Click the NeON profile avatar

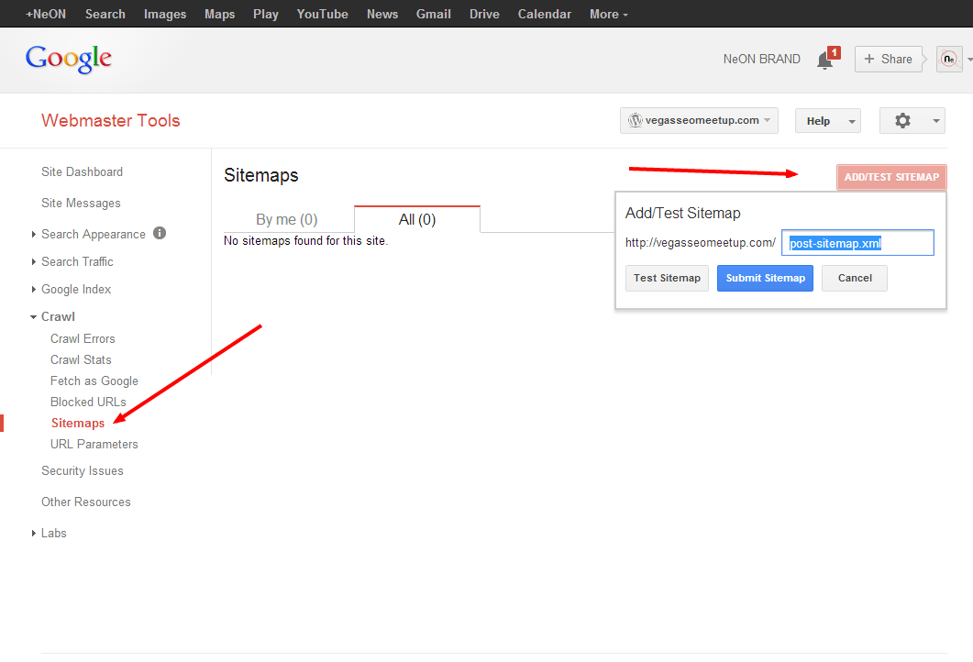pyautogui.click(x=949, y=59)
